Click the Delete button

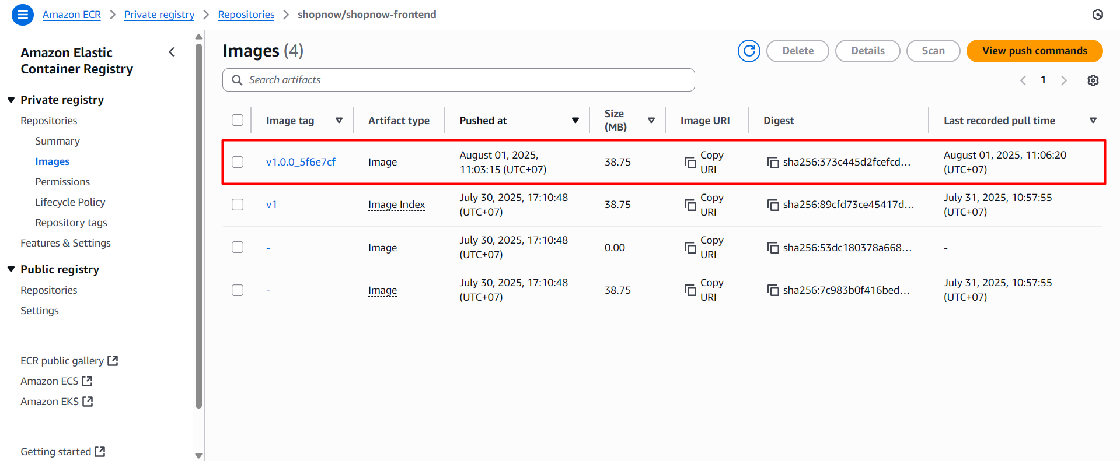[x=798, y=51]
